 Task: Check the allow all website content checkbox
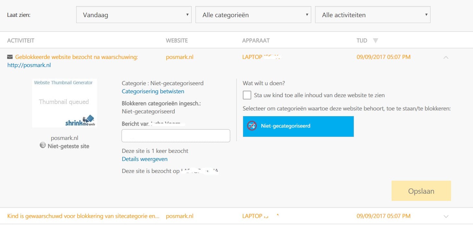point(247,95)
